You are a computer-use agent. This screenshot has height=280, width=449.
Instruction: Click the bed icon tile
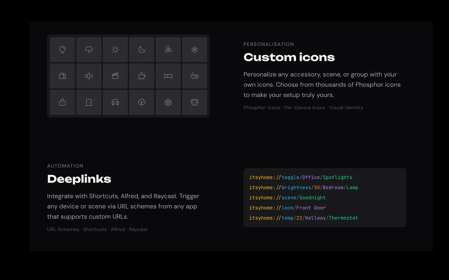pyautogui.click(x=168, y=76)
